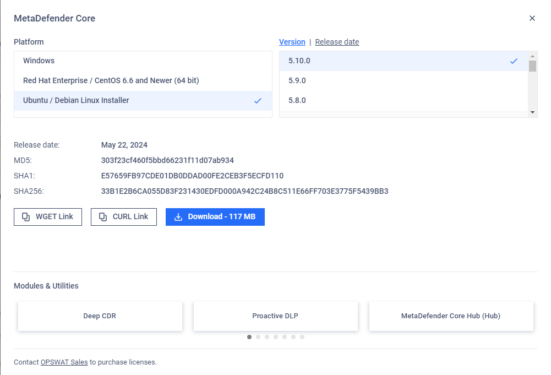The height and width of the screenshot is (375, 551).
Task: Open the Deep CDR module card
Action: pyautogui.click(x=100, y=316)
